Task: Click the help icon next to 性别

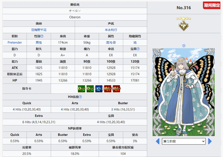Action: [x=42, y=36]
